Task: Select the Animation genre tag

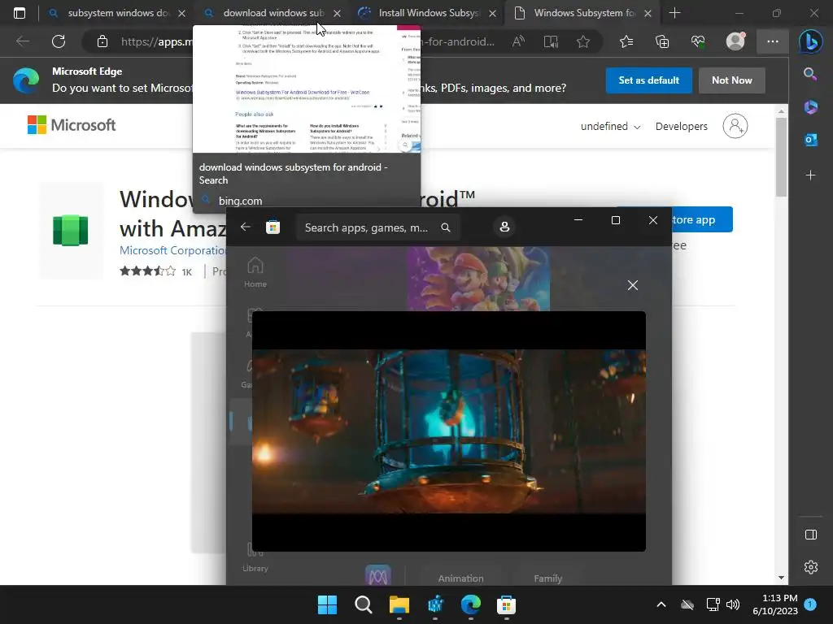Action: tap(460, 578)
